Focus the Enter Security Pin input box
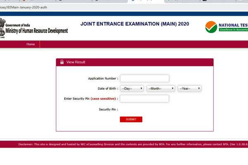Screen dimensions: 248x165 pos(144,99)
